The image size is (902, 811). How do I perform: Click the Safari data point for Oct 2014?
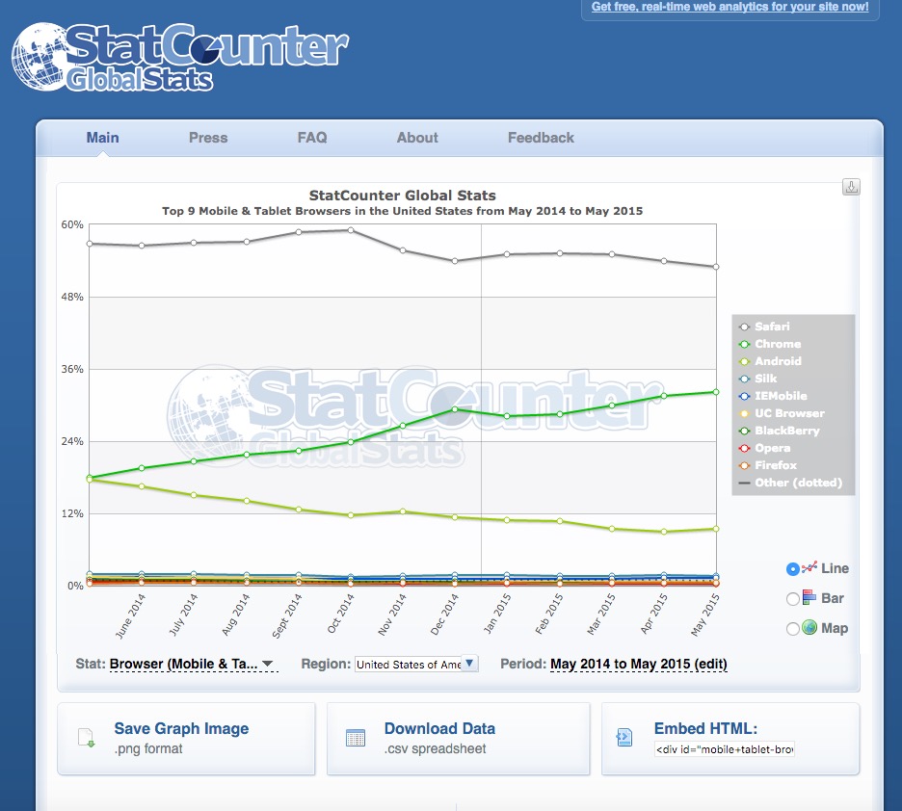pyautogui.click(x=351, y=230)
